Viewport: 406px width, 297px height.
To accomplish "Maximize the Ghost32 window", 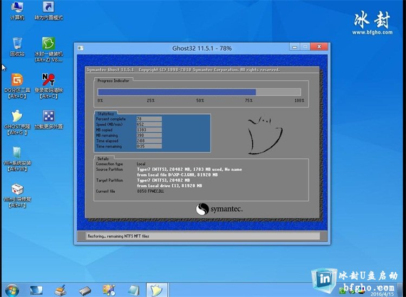I will tap(305, 47).
